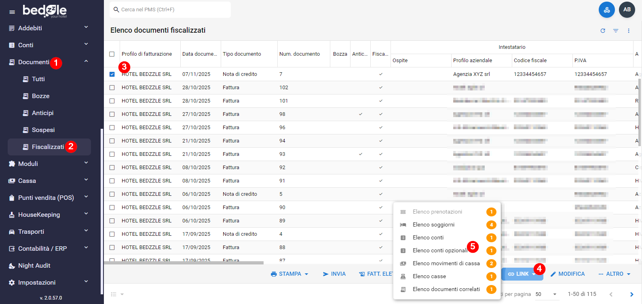The height and width of the screenshot is (304, 642).
Task: Open the AB user avatar
Action: pos(627,10)
